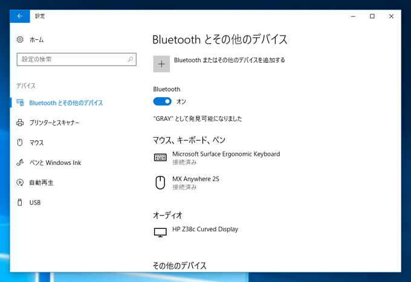Click the plus button to add a device

click(x=161, y=64)
